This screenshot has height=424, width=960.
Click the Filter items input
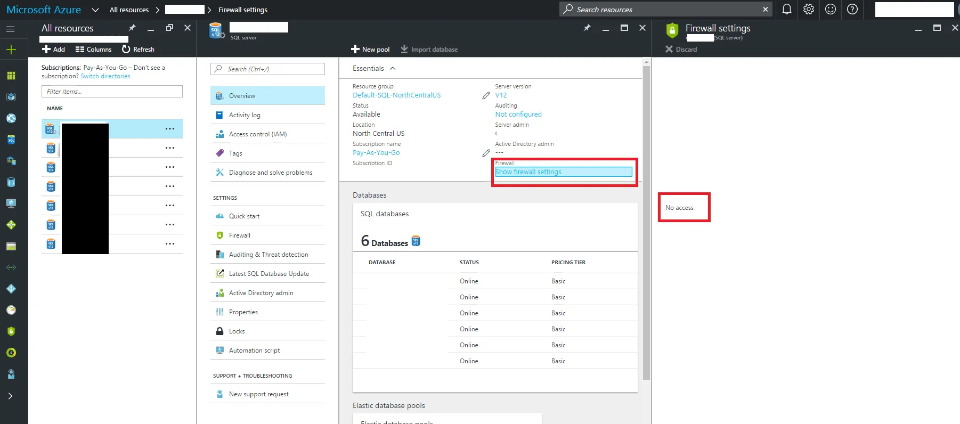(112, 92)
